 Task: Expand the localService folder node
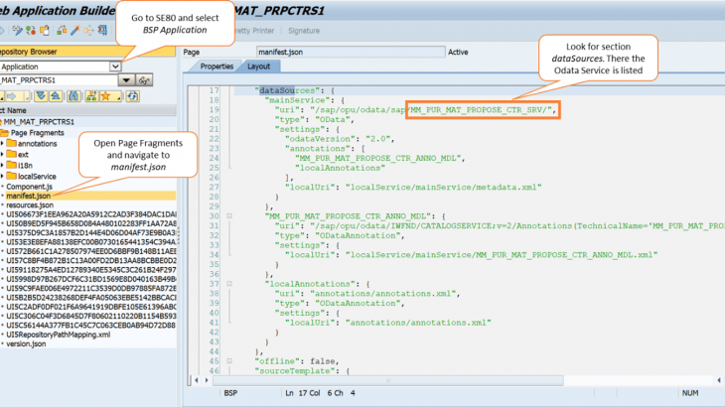point(2,177)
